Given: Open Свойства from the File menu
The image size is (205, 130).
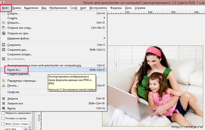Looking at the screenshot, I should tap(54, 92).
